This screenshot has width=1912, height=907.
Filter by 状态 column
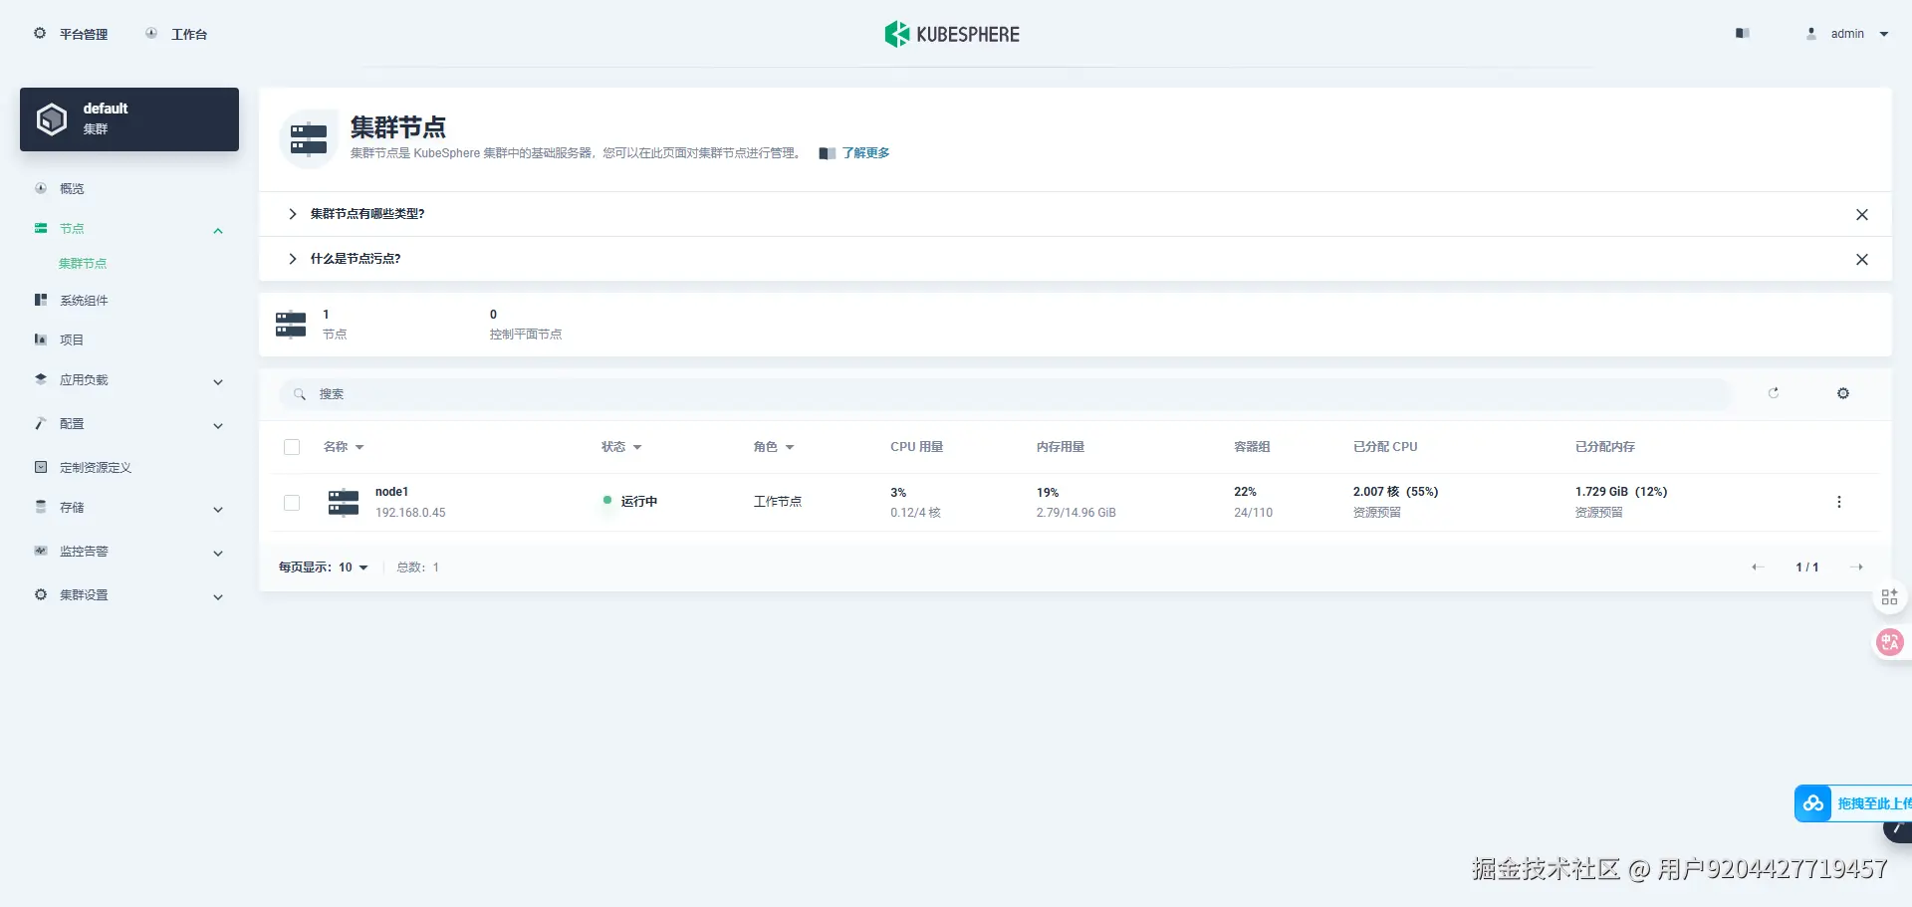tap(621, 447)
